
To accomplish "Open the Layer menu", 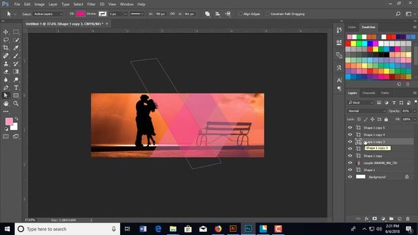I will pyautogui.click(x=53, y=5).
